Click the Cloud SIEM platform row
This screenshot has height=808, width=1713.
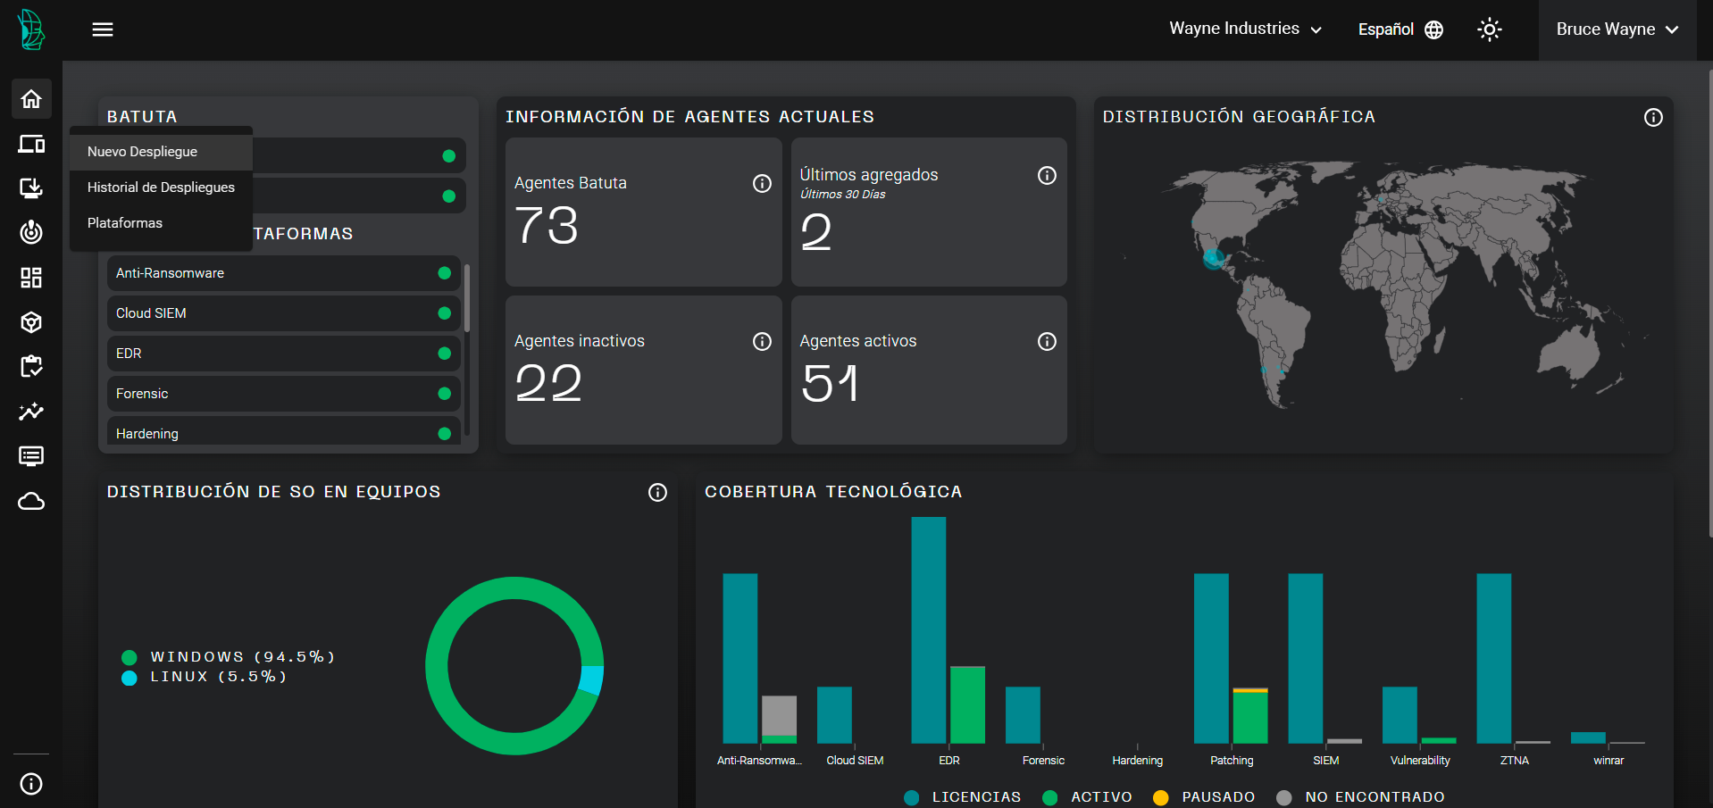283,313
